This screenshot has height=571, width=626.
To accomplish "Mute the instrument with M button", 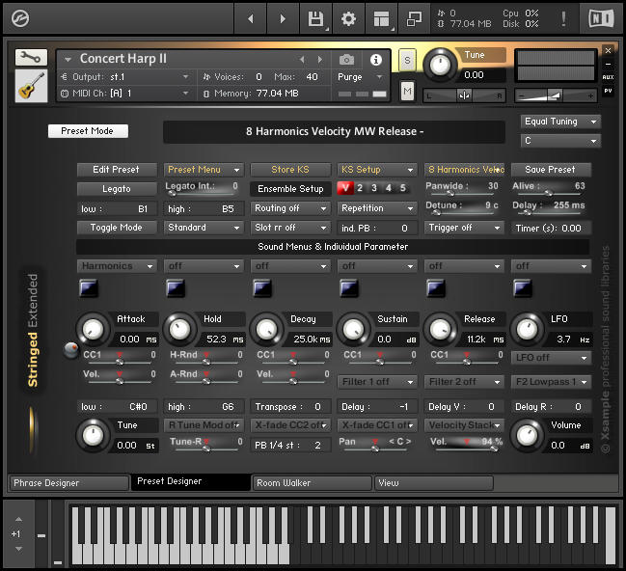I will [x=407, y=92].
